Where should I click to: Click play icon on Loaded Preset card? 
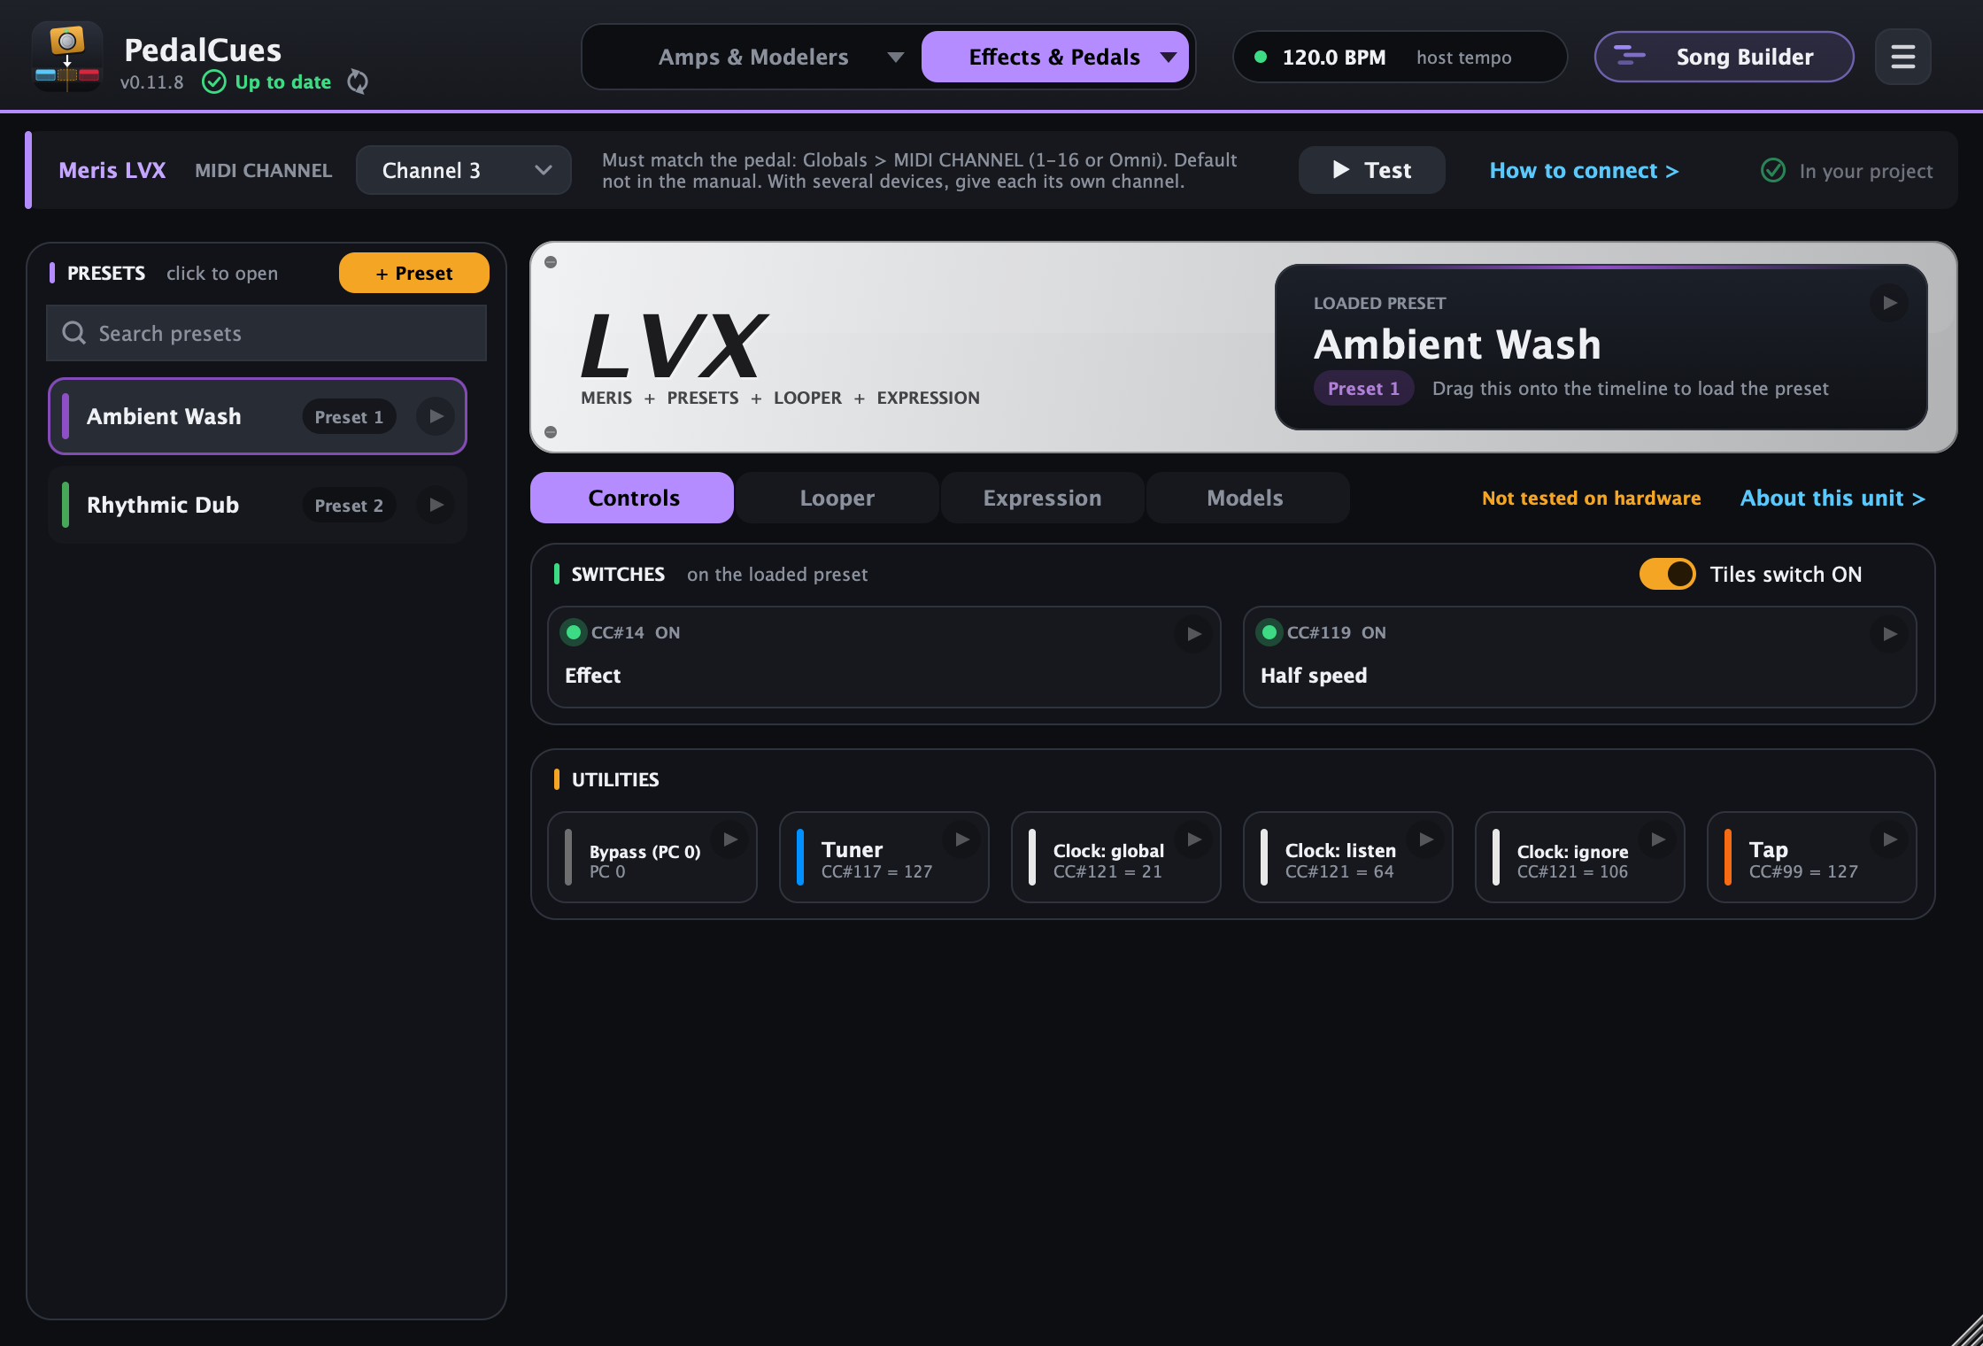pos(1889,303)
